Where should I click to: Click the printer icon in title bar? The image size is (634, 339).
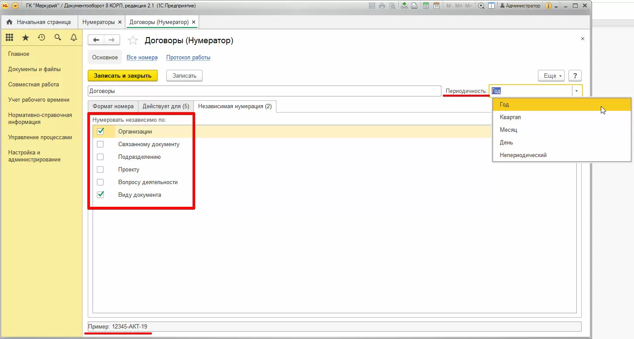coord(382,6)
